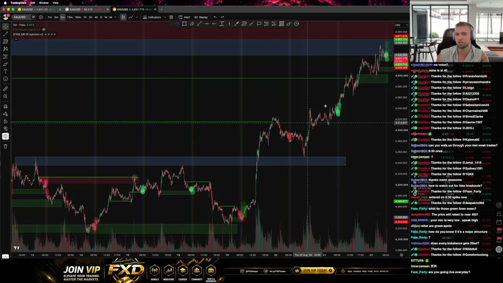This screenshot has width=503, height=283.
Task: Click the undo arrow
Action: tap(215, 17)
